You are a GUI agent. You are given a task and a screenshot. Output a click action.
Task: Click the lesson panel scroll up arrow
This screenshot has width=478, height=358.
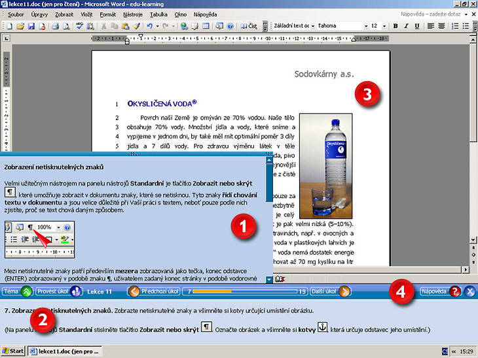(269, 160)
